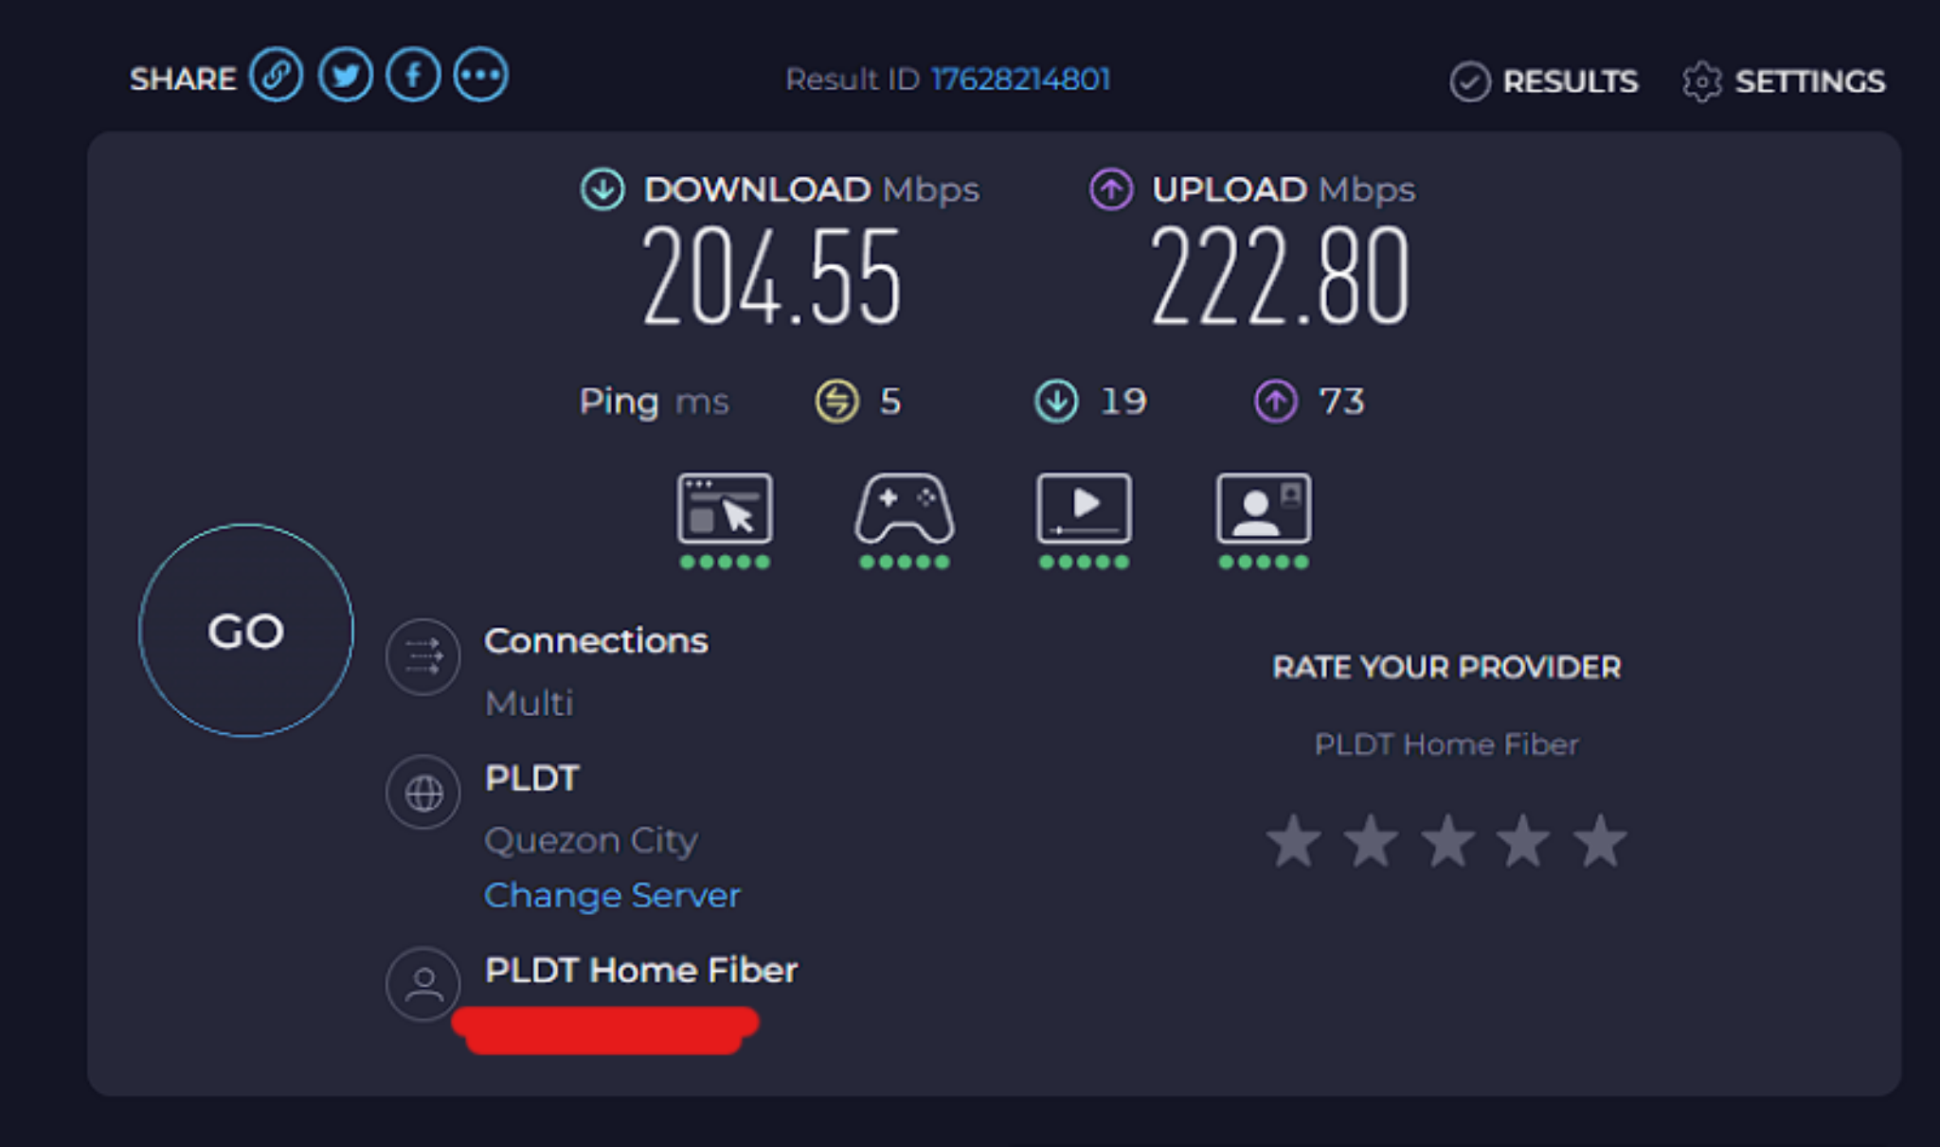The image size is (1940, 1147).
Task: Click the video streaming rating icon
Action: point(1084,510)
